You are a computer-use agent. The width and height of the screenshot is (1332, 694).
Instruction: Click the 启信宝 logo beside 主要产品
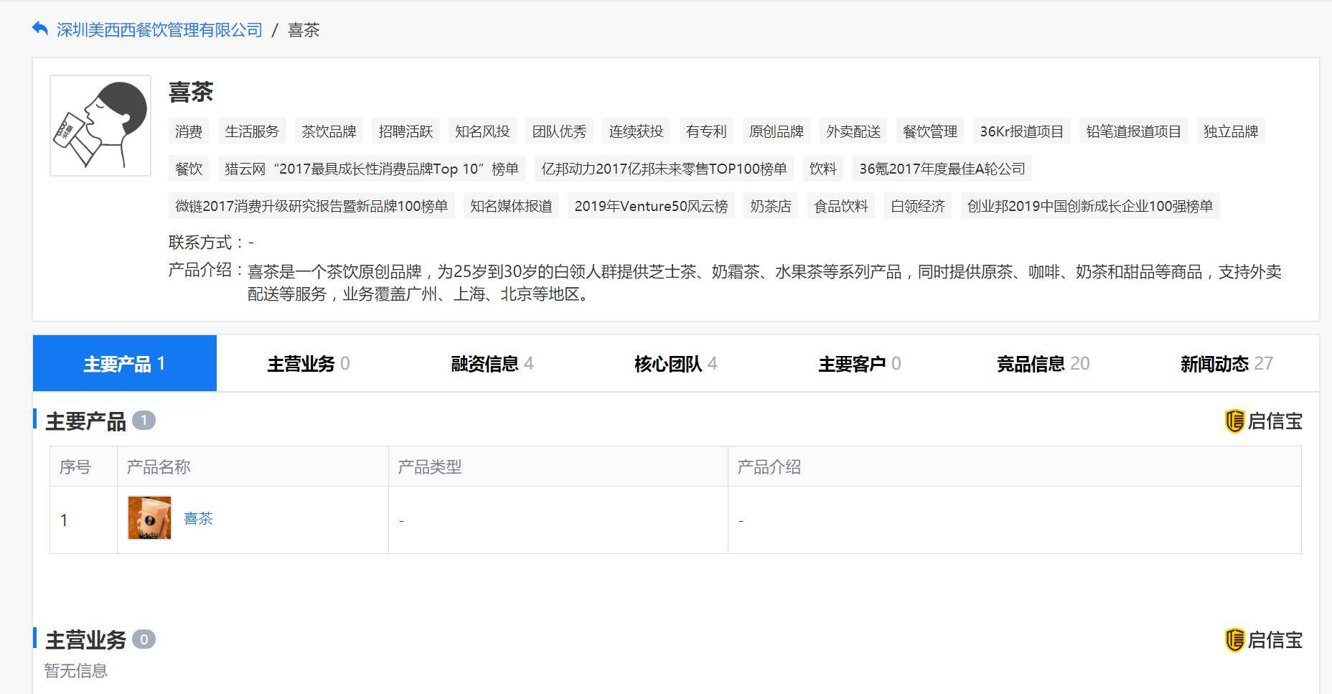1265,422
